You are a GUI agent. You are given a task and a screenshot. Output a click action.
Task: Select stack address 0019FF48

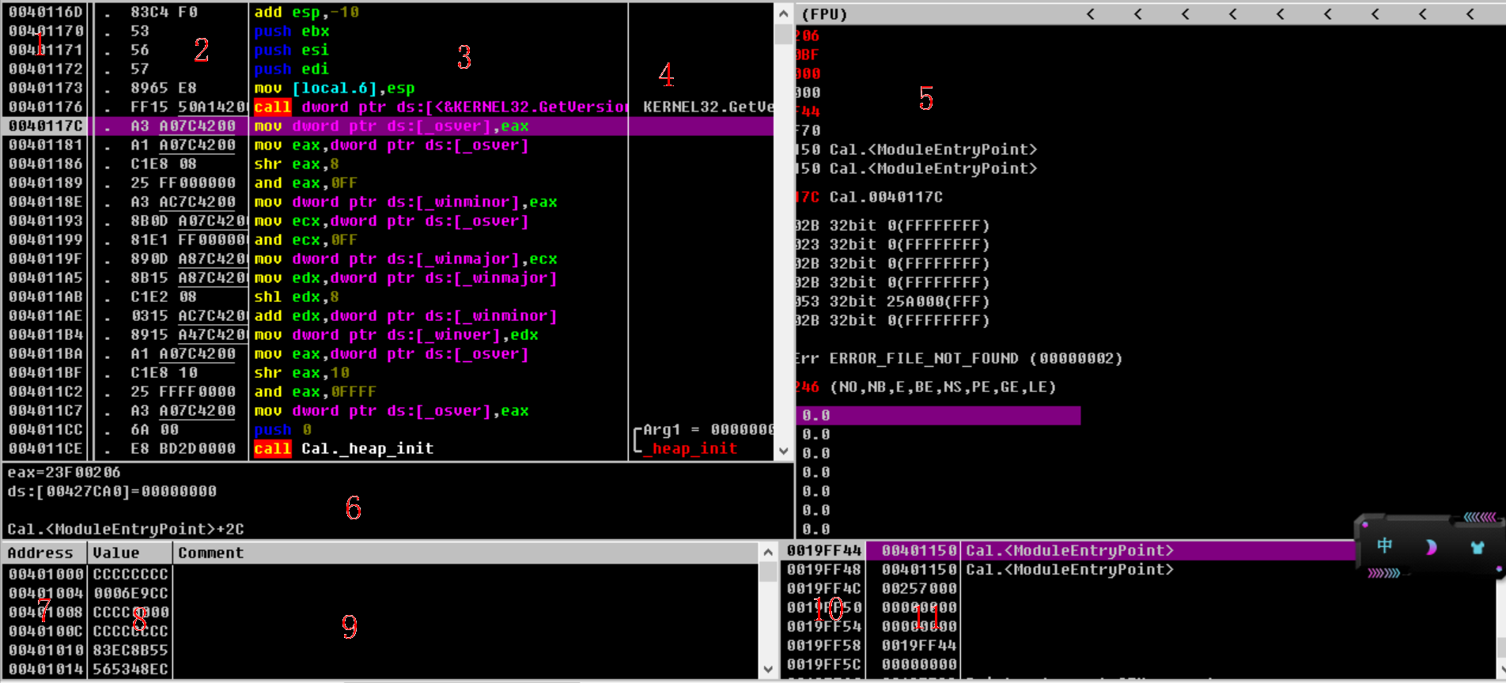823,570
